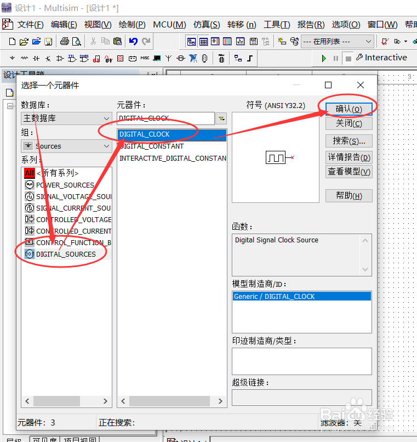Place a hierarchical block icon
The image size is (417, 442).
click(x=238, y=58)
